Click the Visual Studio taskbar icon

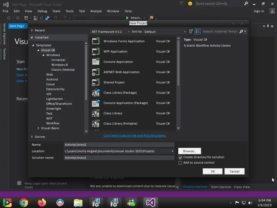point(150,203)
